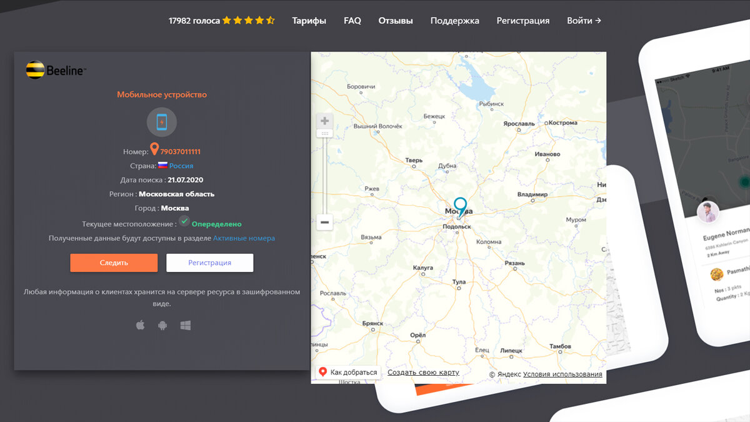Click the orange Следить button

pyautogui.click(x=114, y=263)
